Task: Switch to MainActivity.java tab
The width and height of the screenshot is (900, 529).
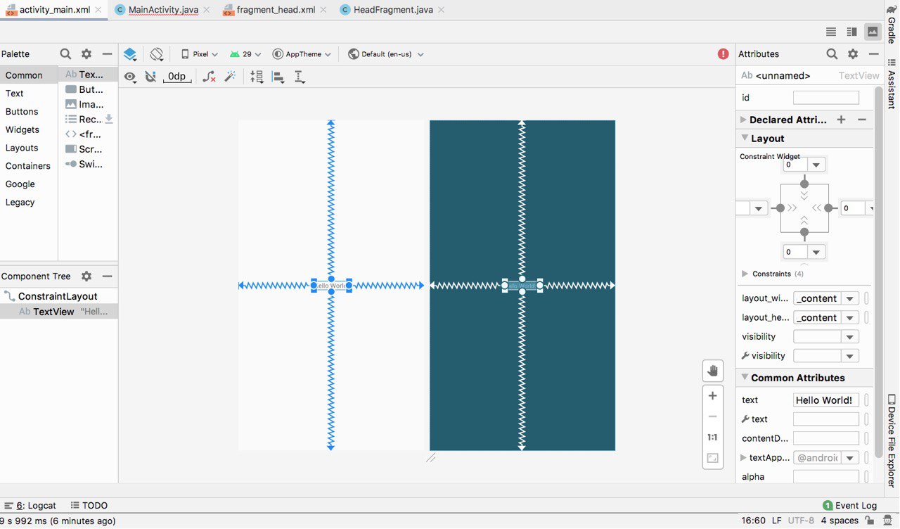Action: coord(162,10)
